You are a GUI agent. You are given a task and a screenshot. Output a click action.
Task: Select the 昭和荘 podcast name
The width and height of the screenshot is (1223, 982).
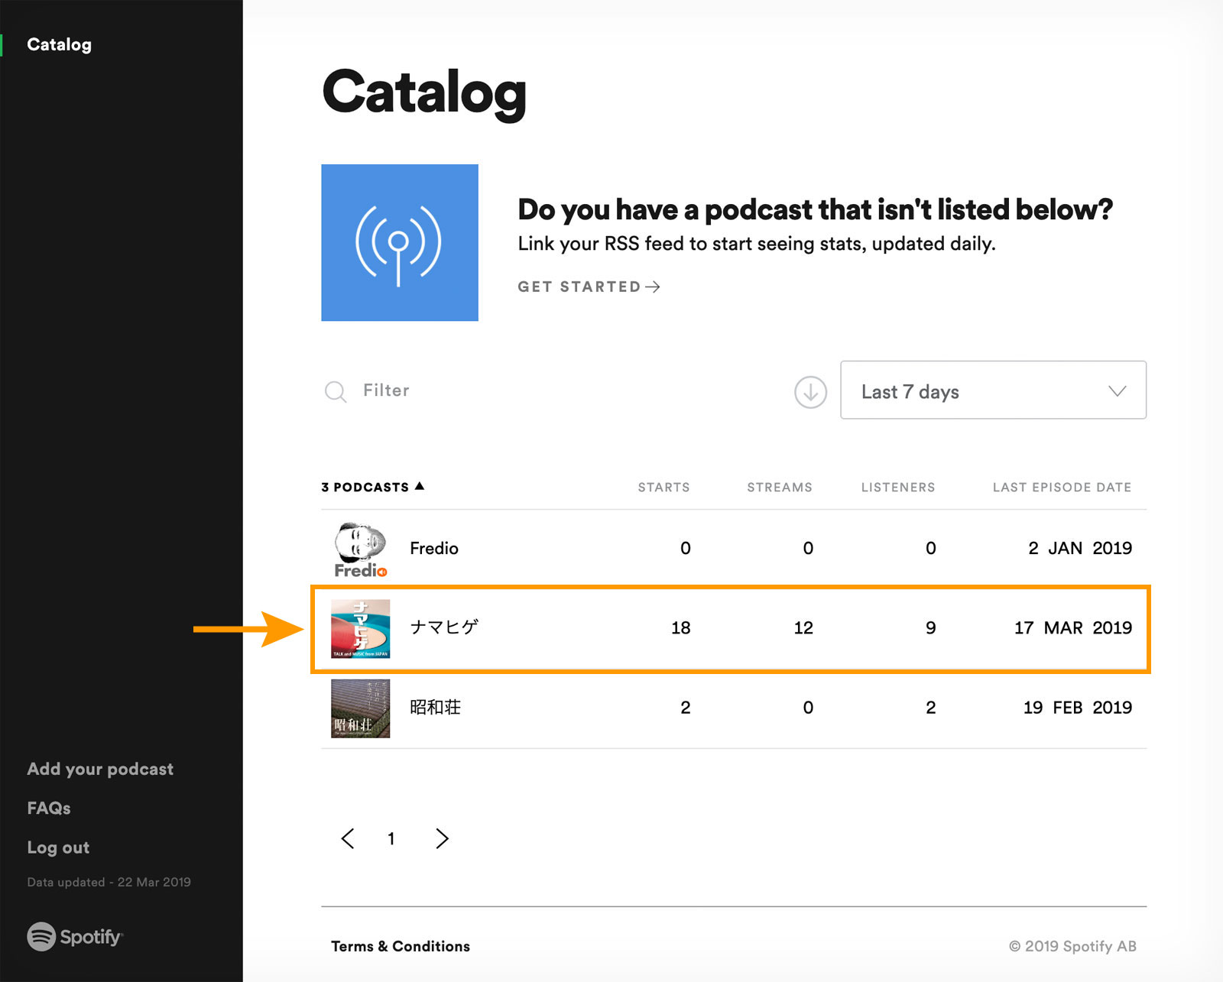(436, 707)
